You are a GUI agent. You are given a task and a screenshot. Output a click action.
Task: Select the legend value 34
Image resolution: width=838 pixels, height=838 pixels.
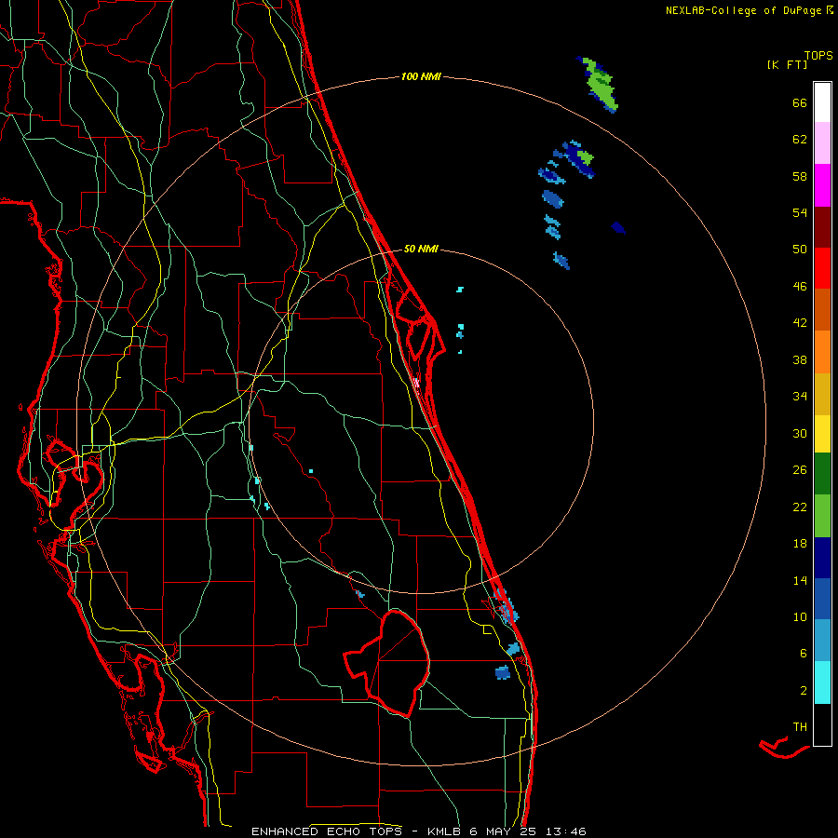point(800,396)
